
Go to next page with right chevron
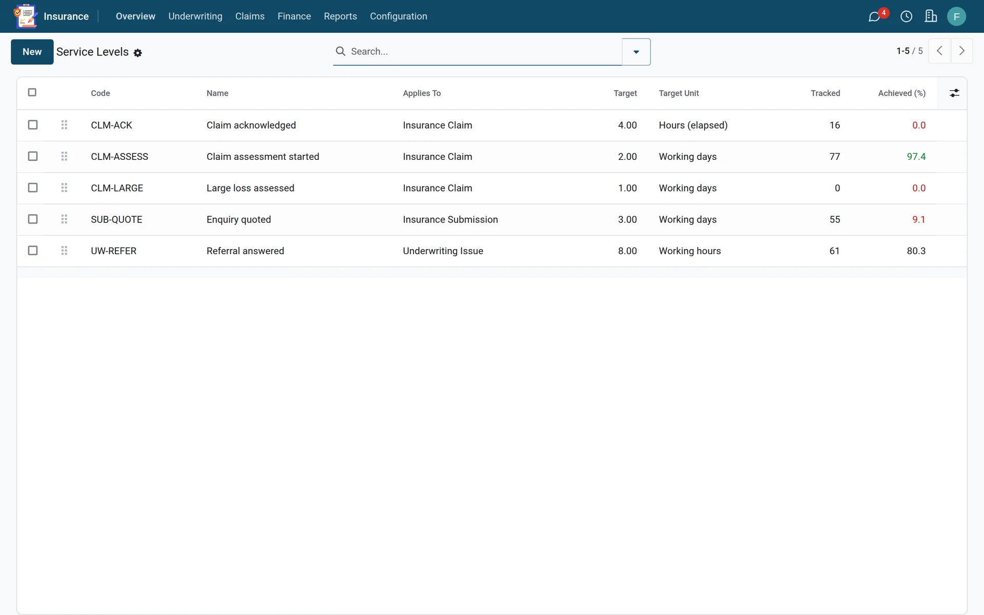point(962,51)
